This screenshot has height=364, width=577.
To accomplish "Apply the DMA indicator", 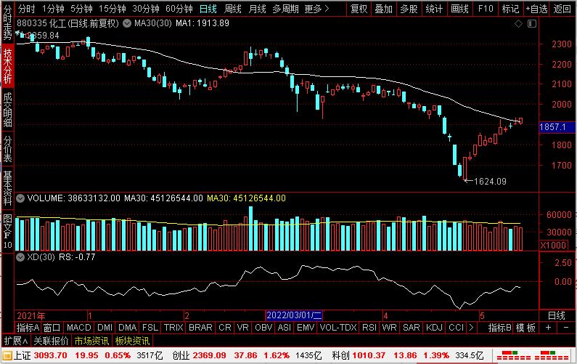I will point(127,327).
